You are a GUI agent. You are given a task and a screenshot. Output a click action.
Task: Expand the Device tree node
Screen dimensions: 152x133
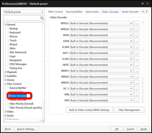pyautogui.click(x=5, y=80)
